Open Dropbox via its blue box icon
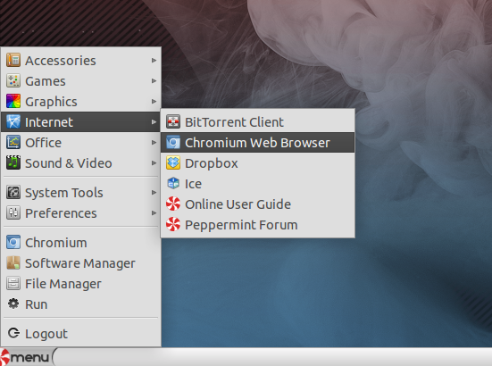 [x=173, y=163]
